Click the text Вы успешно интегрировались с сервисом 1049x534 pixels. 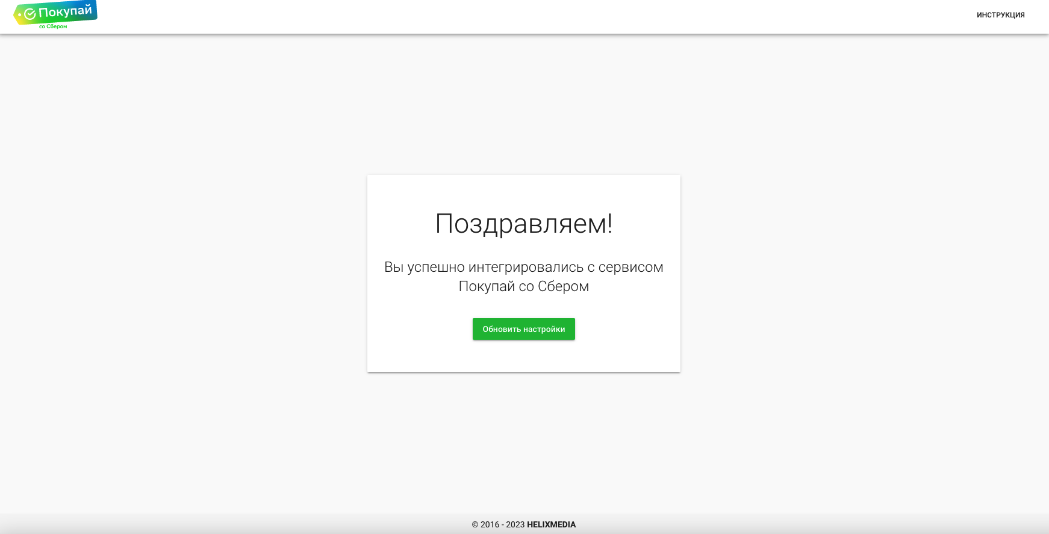pyautogui.click(x=524, y=267)
